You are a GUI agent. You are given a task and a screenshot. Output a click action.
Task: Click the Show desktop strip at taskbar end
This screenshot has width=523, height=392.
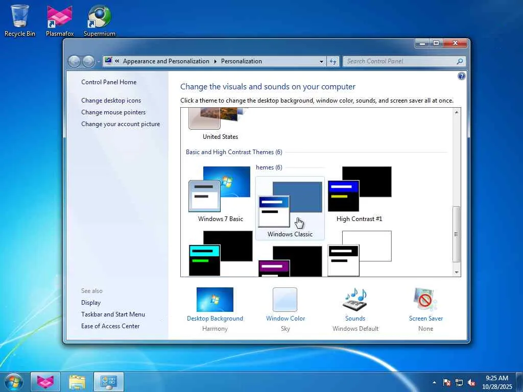point(519,382)
